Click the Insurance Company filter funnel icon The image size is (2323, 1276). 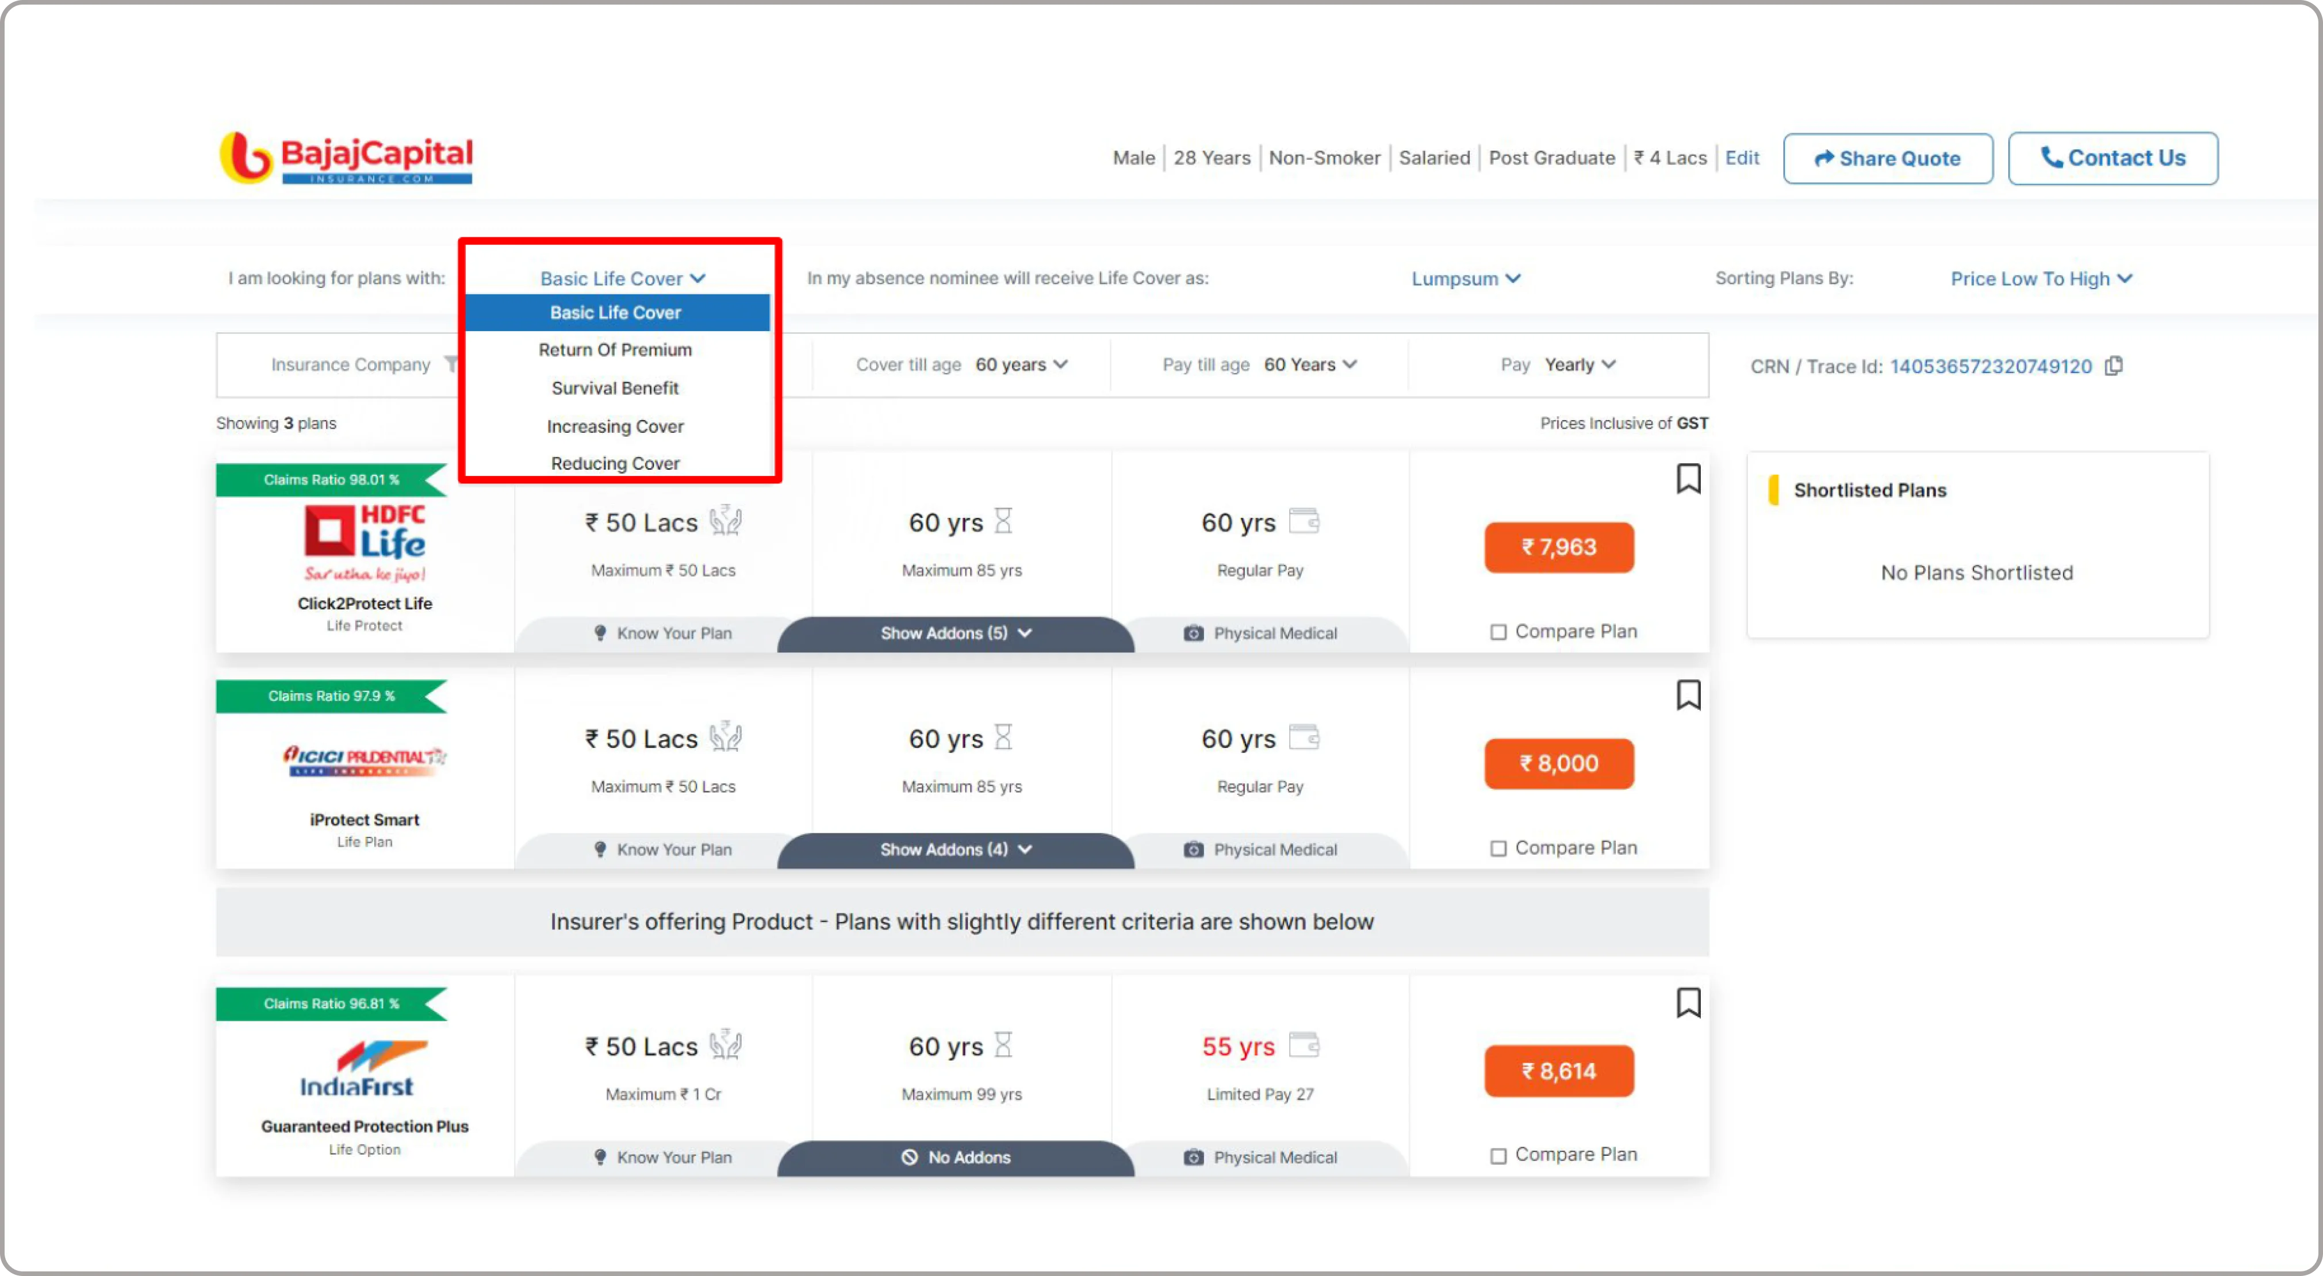coord(451,364)
